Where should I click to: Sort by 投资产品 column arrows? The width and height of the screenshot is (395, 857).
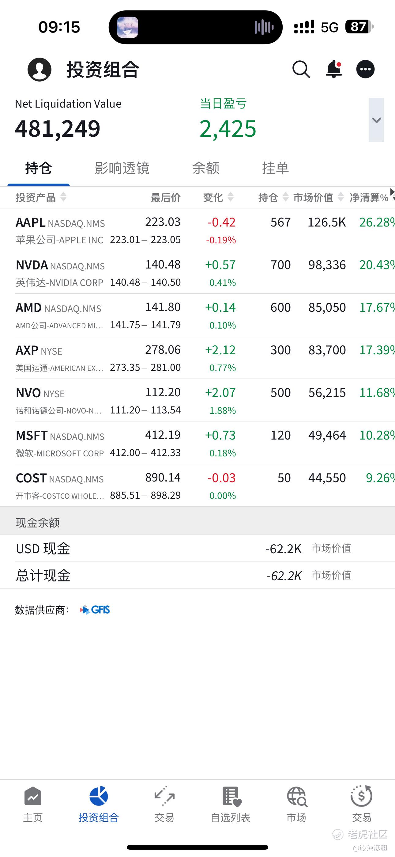63,197
